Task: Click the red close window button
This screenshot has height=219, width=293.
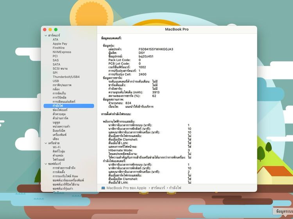Action: tap(45, 30)
